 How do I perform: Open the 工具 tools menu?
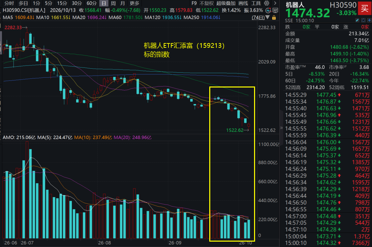(x=256, y=3)
